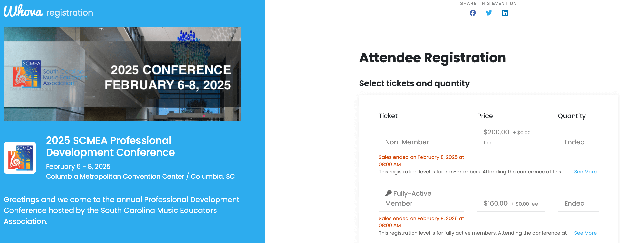Expand Non-Member description with See More
Image resolution: width=620 pixels, height=243 pixels.
click(585, 172)
